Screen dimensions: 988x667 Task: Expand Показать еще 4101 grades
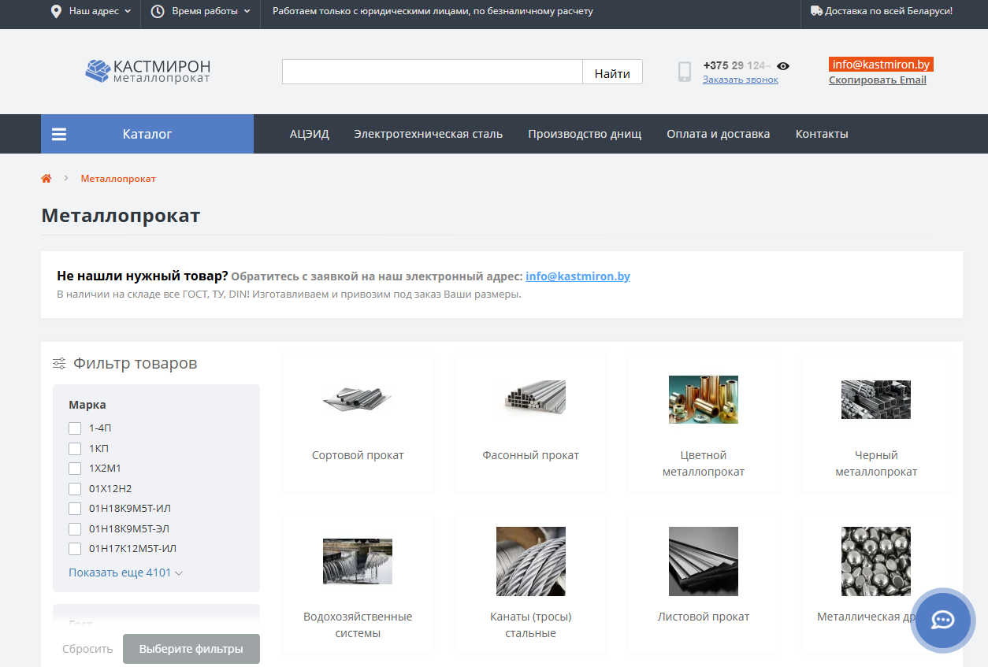(x=125, y=573)
